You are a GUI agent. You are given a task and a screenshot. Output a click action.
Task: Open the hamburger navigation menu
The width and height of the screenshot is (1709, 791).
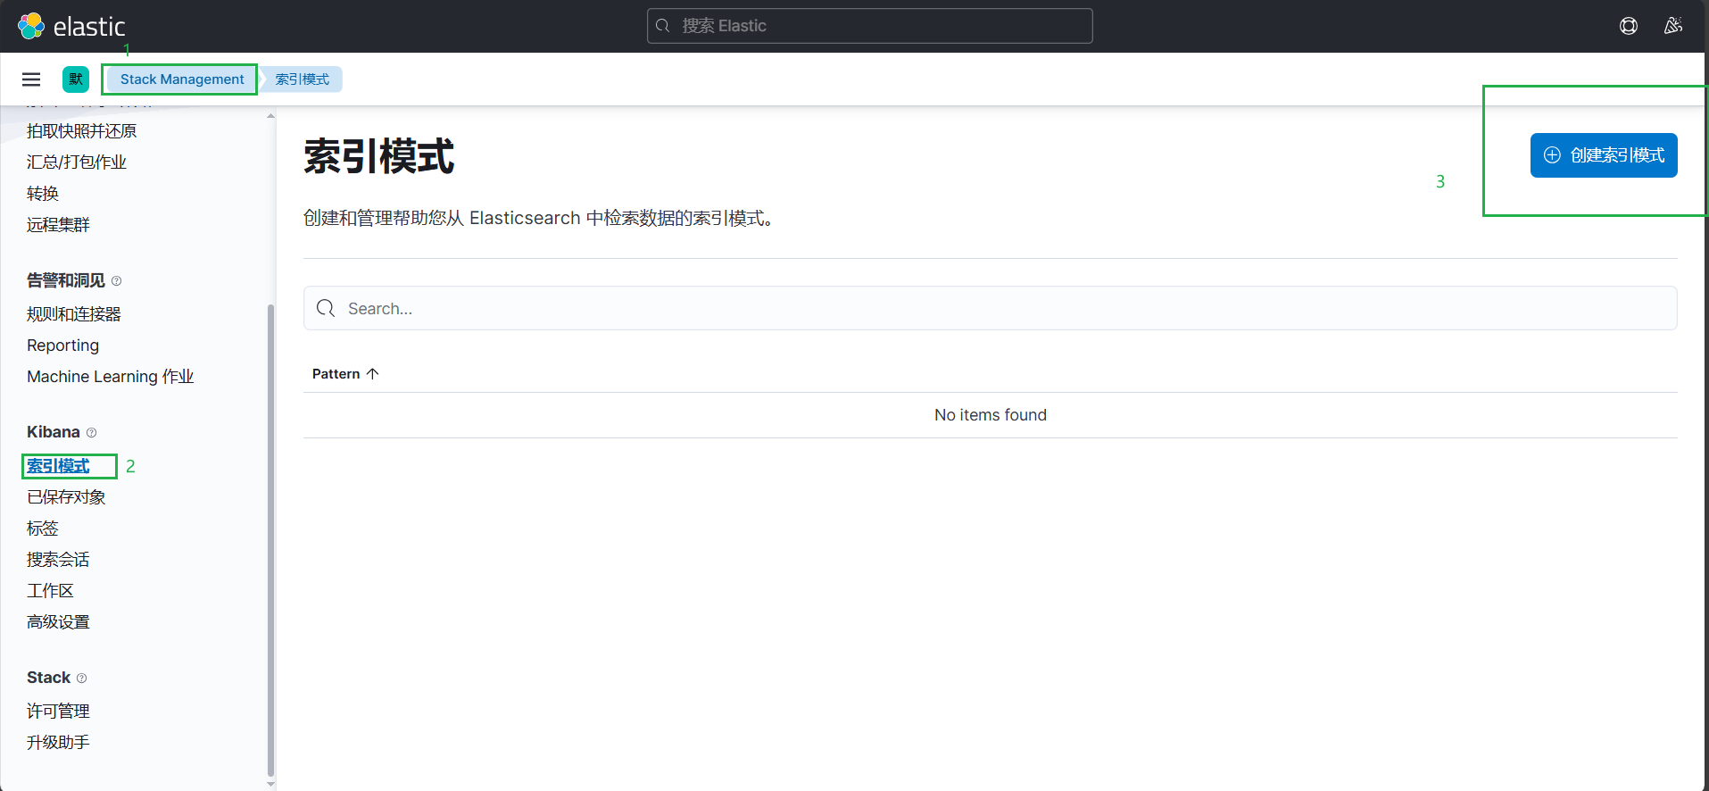tap(31, 79)
